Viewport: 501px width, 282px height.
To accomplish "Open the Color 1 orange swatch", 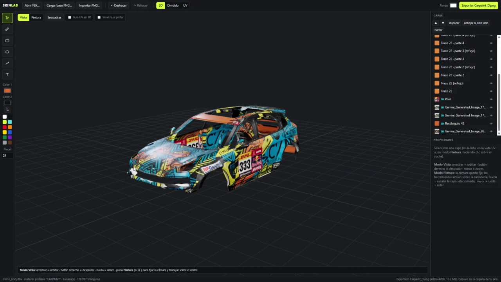I will (x=7, y=90).
